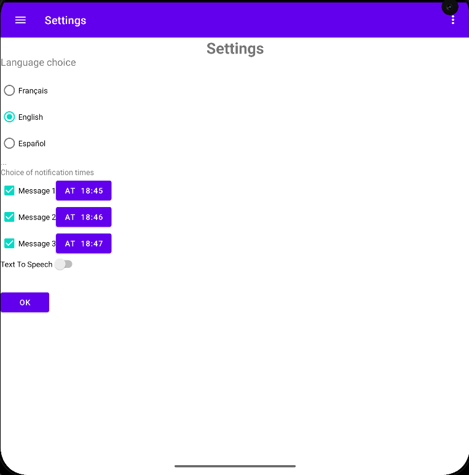Open time picker AT 18:46

[84, 217]
